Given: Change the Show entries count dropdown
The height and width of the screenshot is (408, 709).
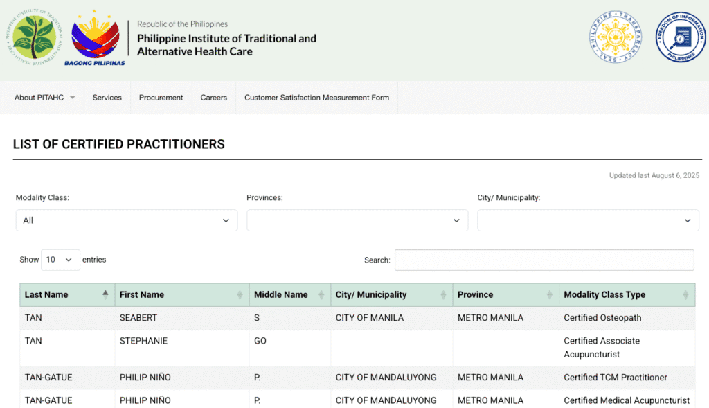Looking at the screenshot, I should coord(60,260).
